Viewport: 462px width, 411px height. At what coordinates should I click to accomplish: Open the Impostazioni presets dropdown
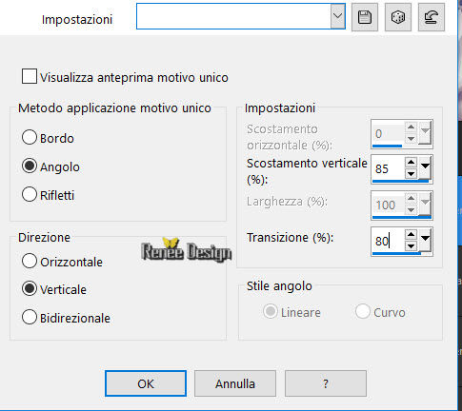[x=337, y=16]
